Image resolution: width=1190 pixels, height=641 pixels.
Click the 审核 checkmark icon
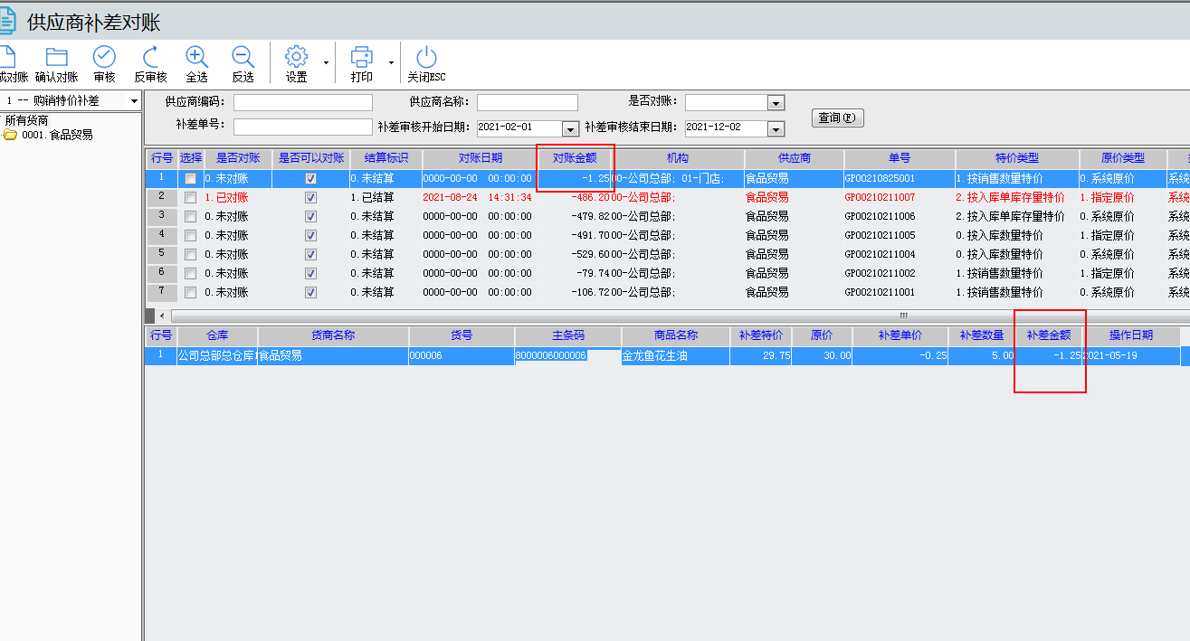[x=104, y=57]
